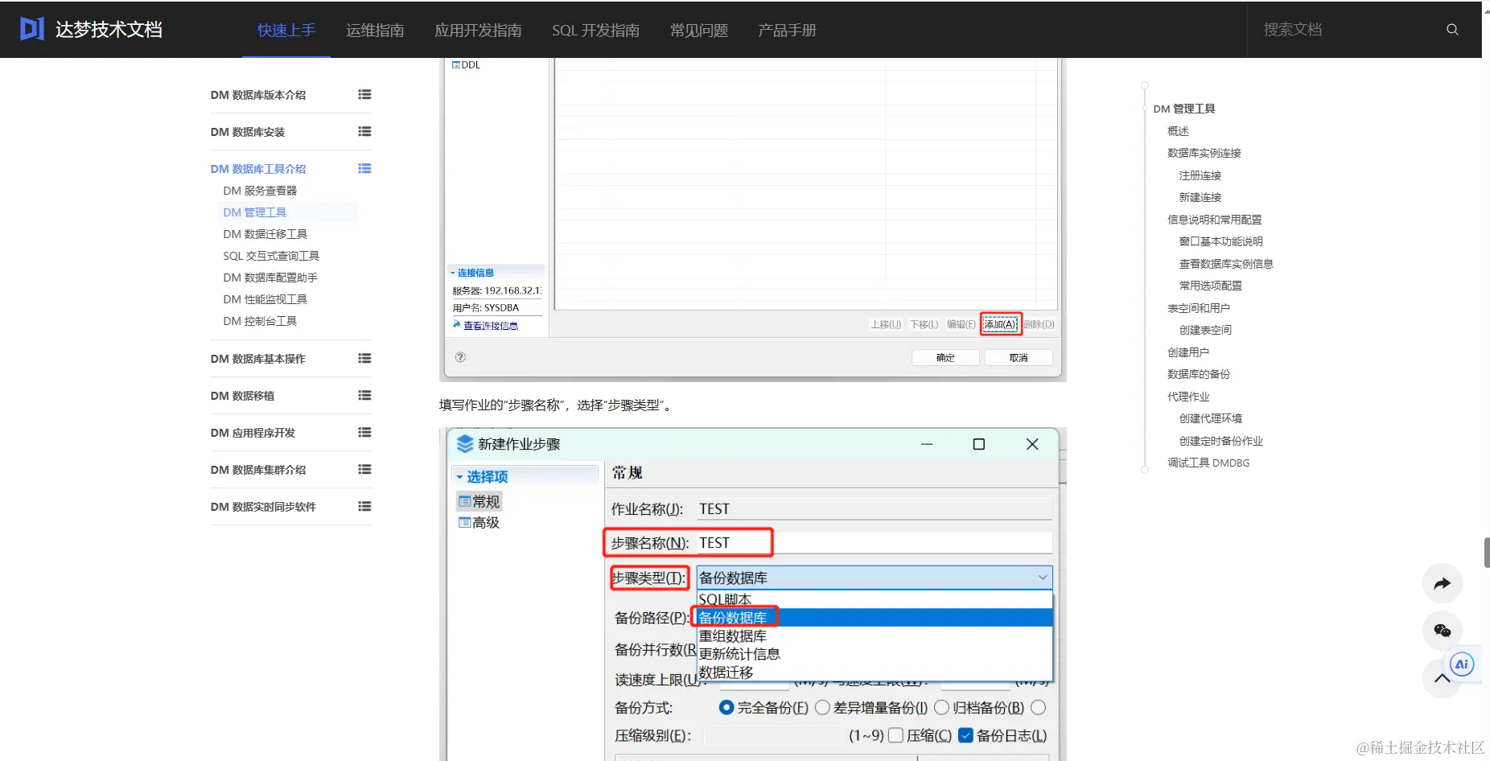Toggle list icon for DM 数据库集群介绍

tap(364, 469)
